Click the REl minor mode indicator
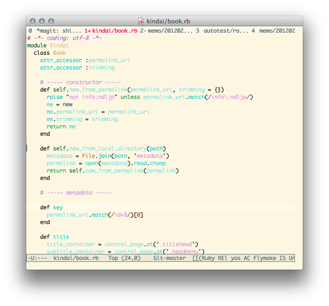Screen dimensions: 329x306 click(223, 258)
